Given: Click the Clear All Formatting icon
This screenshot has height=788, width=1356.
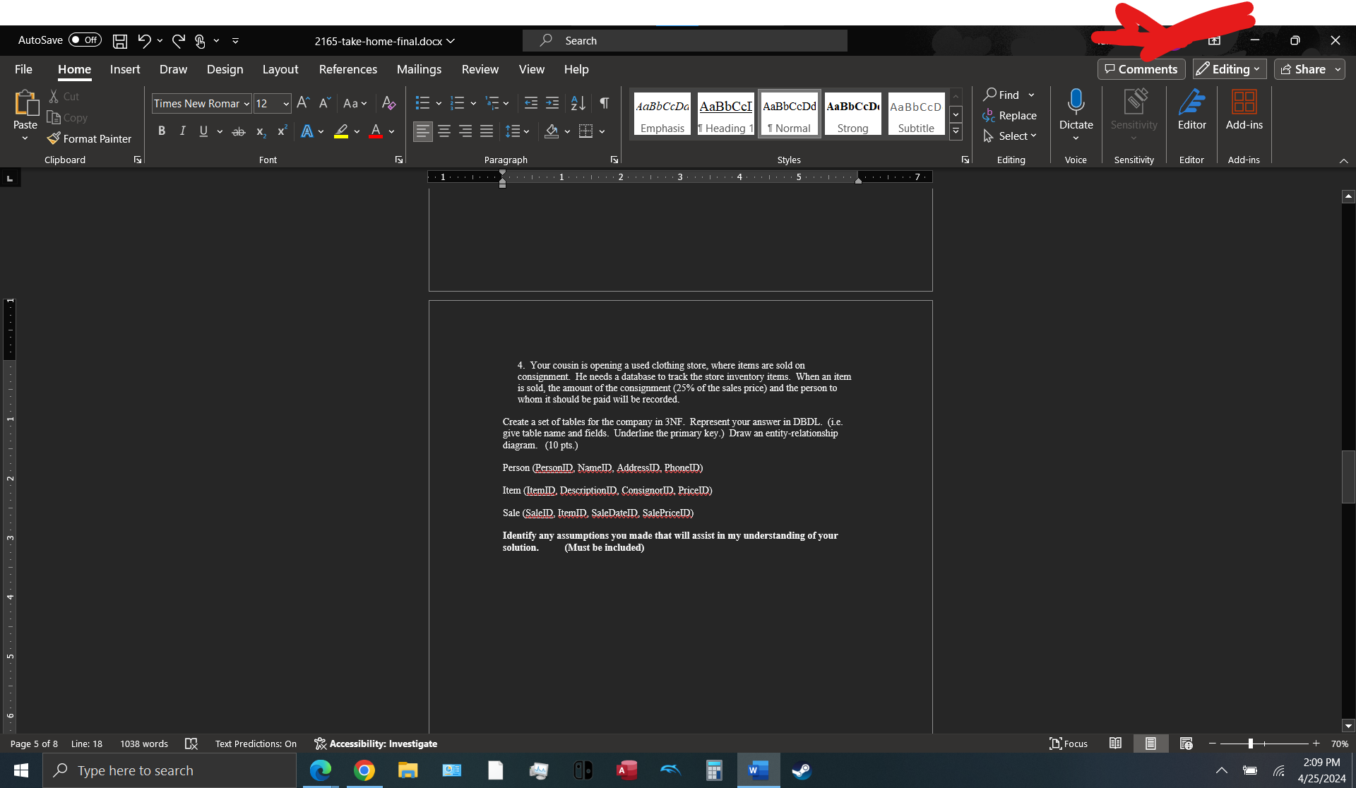Looking at the screenshot, I should click(388, 103).
